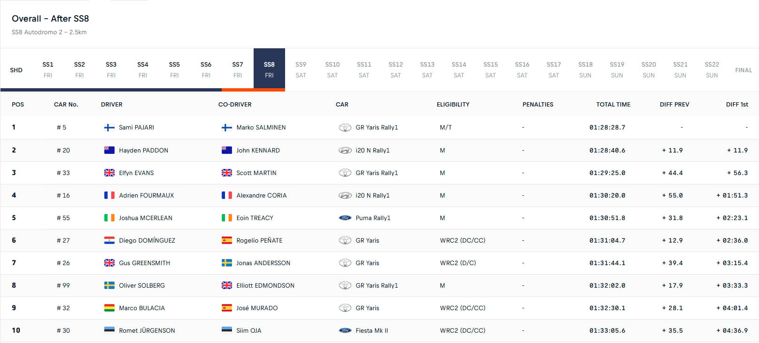The image size is (759, 343).
Task: Click the driver name Sami PAJARI
Action: pyautogui.click(x=136, y=128)
